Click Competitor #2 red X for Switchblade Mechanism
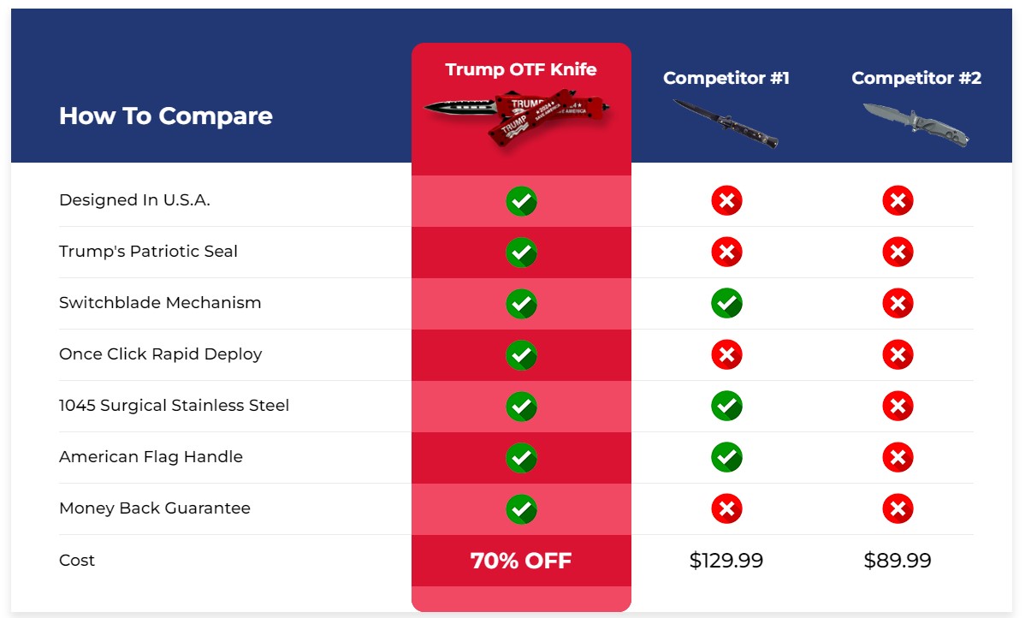 [x=898, y=304]
